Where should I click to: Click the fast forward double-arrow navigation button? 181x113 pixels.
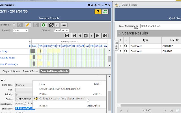pos(98,36)
